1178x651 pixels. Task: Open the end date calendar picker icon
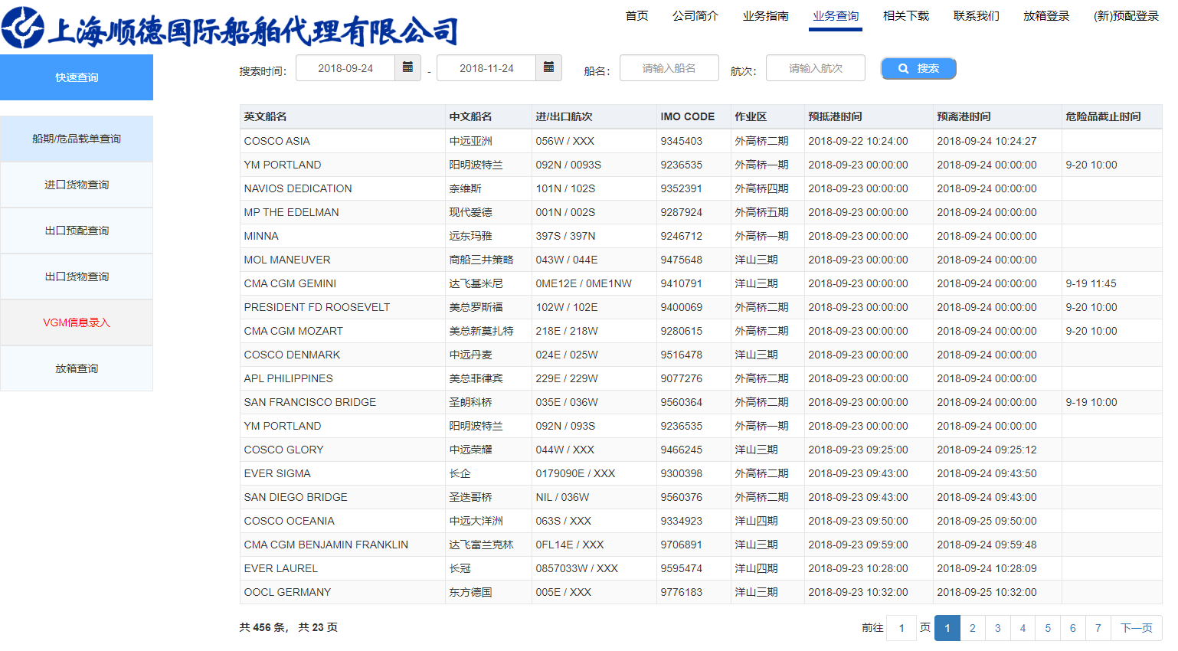[x=548, y=68]
